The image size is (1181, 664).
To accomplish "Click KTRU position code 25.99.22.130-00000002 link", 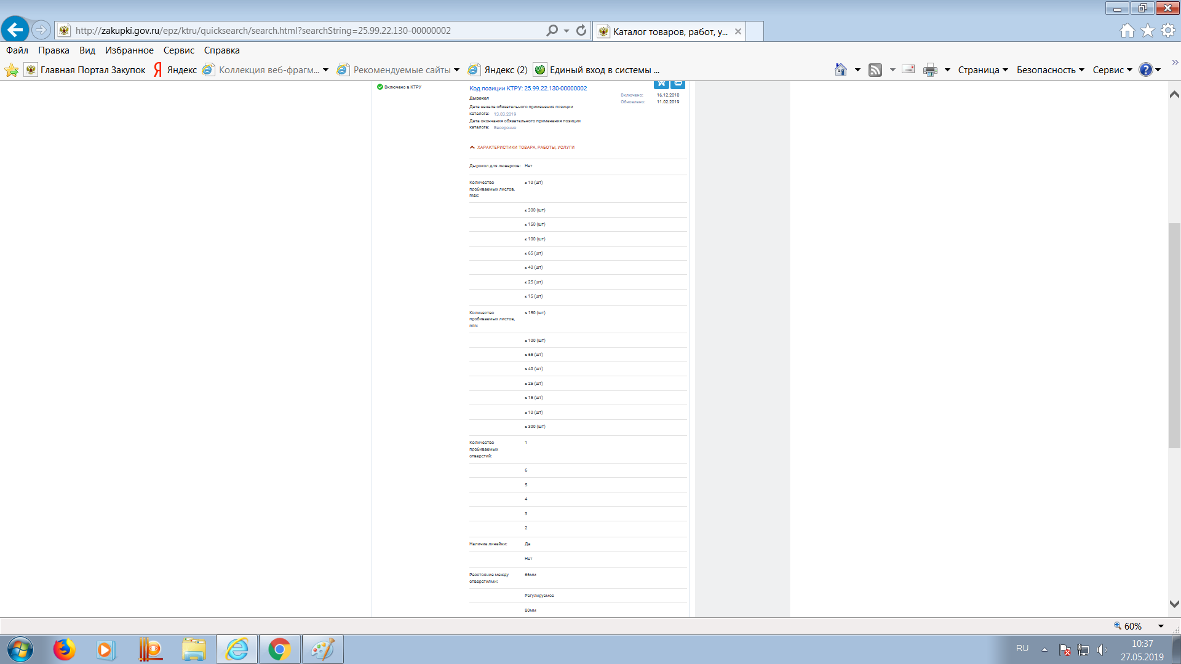I will pos(528,89).
